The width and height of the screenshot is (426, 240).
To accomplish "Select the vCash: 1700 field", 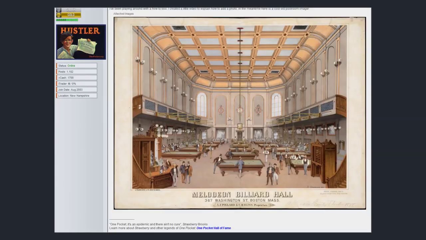I will (x=77, y=78).
